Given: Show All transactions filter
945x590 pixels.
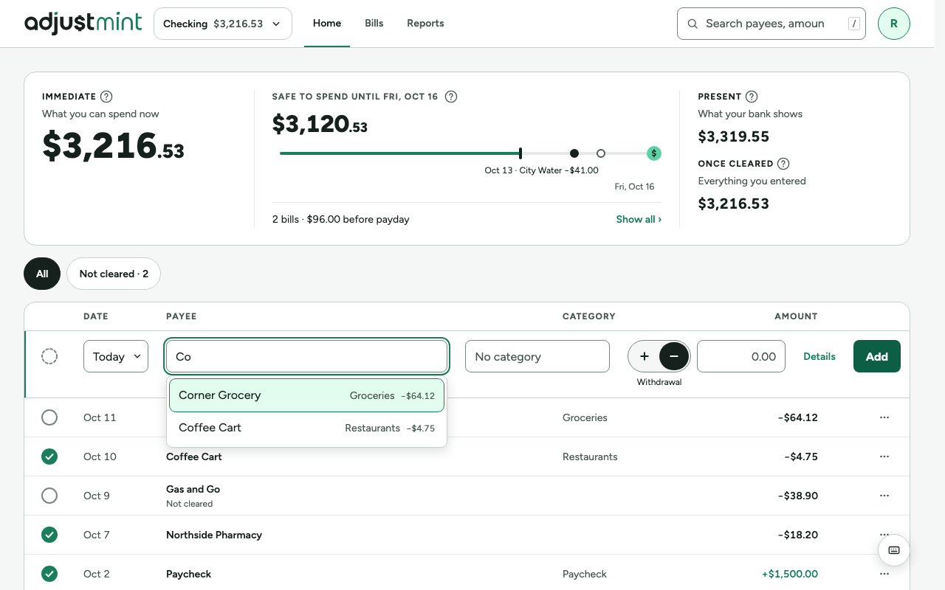Looking at the screenshot, I should point(42,274).
